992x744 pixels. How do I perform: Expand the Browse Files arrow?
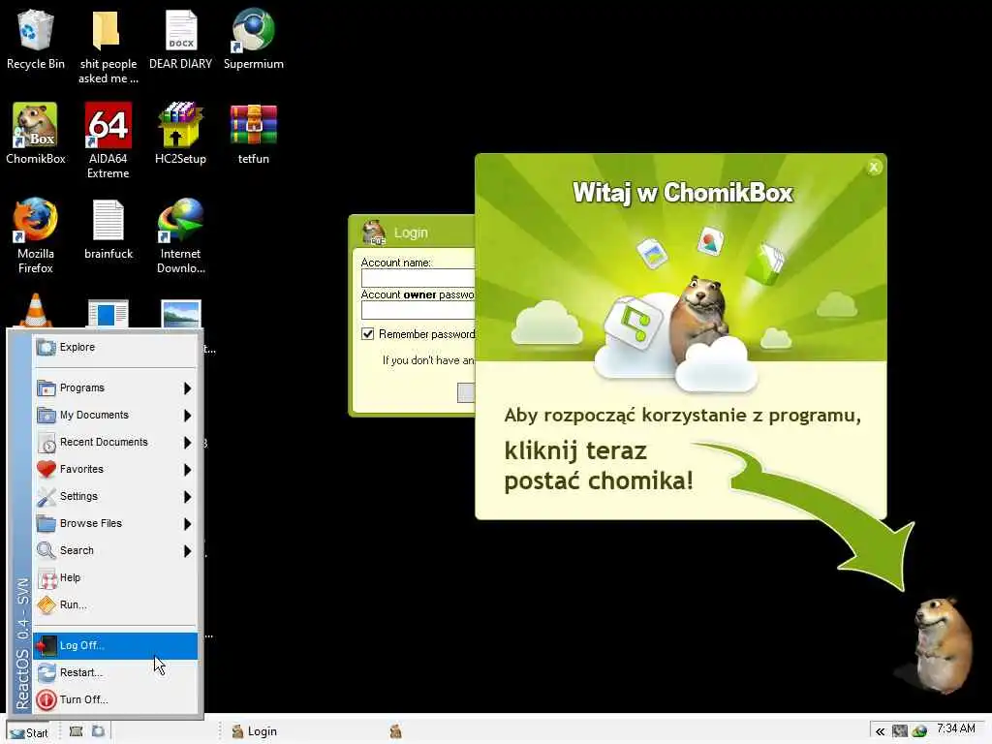tap(187, 524)
